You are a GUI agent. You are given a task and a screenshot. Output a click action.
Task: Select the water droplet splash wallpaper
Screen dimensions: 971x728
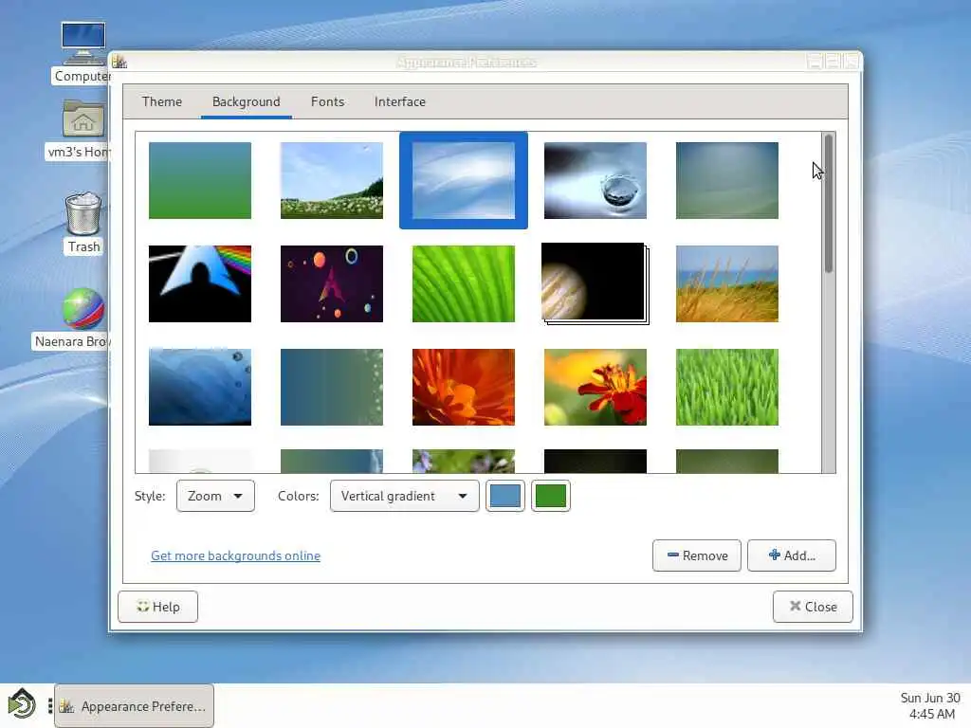(x=595, y=180)
